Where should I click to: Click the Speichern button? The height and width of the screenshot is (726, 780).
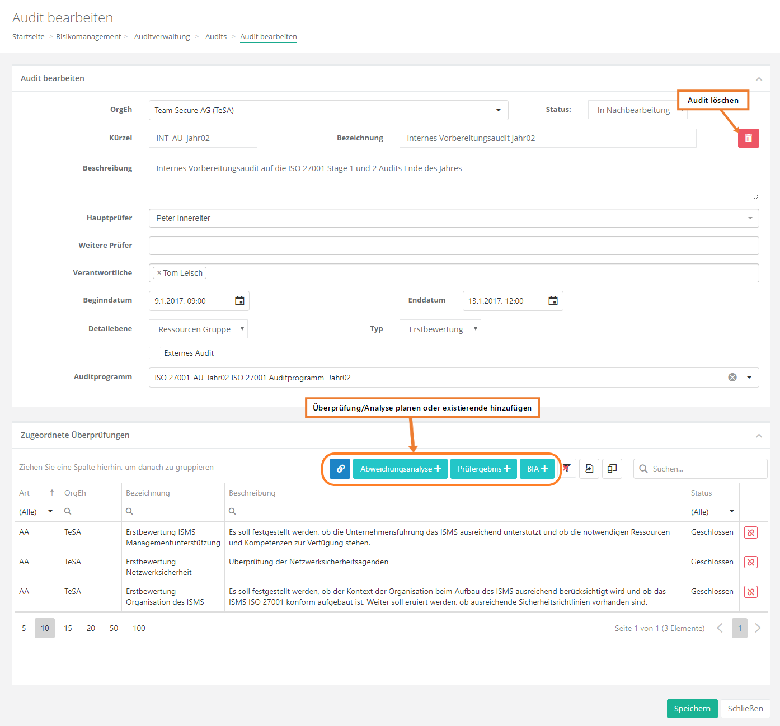(x=692, y=709)
